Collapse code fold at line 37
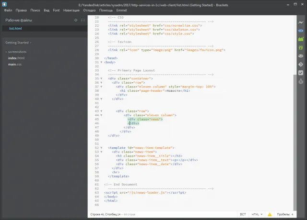This screenshot has height=220, width=307. click(101, 87)
